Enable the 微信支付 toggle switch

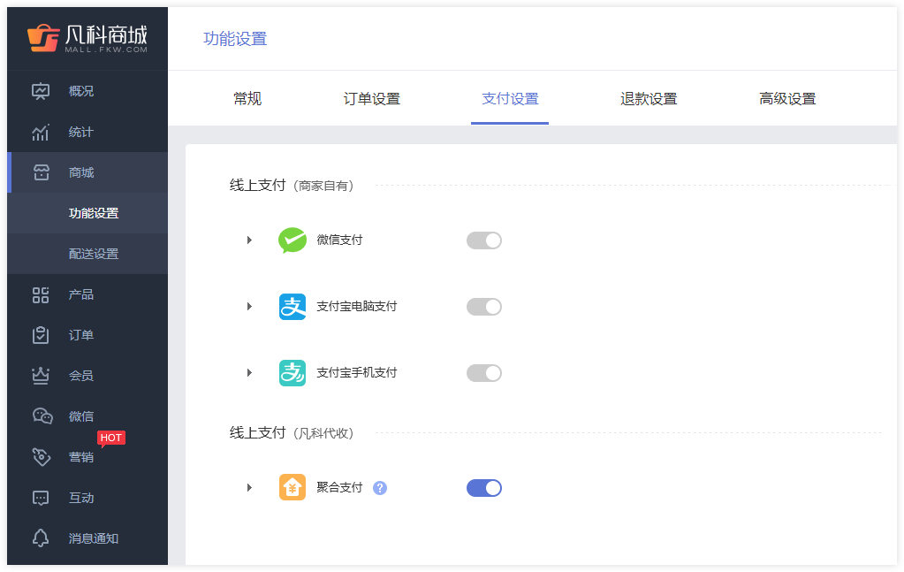coord(484,240)
